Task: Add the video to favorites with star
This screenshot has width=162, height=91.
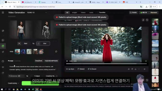Action: [x=145, y=69]
